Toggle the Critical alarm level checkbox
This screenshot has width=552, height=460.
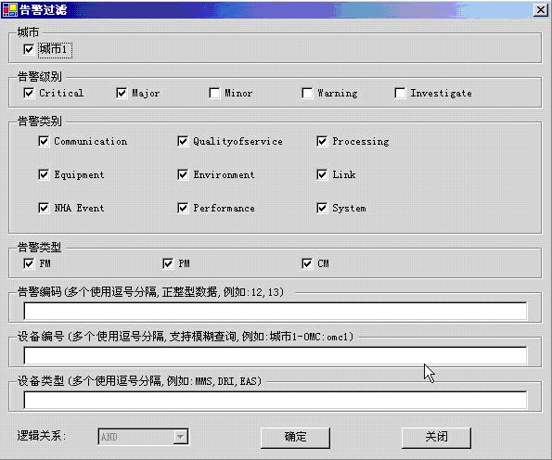tap(29, 94)
